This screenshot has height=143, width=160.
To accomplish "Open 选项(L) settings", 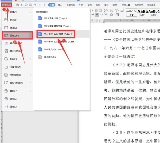I will (x=14, y=99).
